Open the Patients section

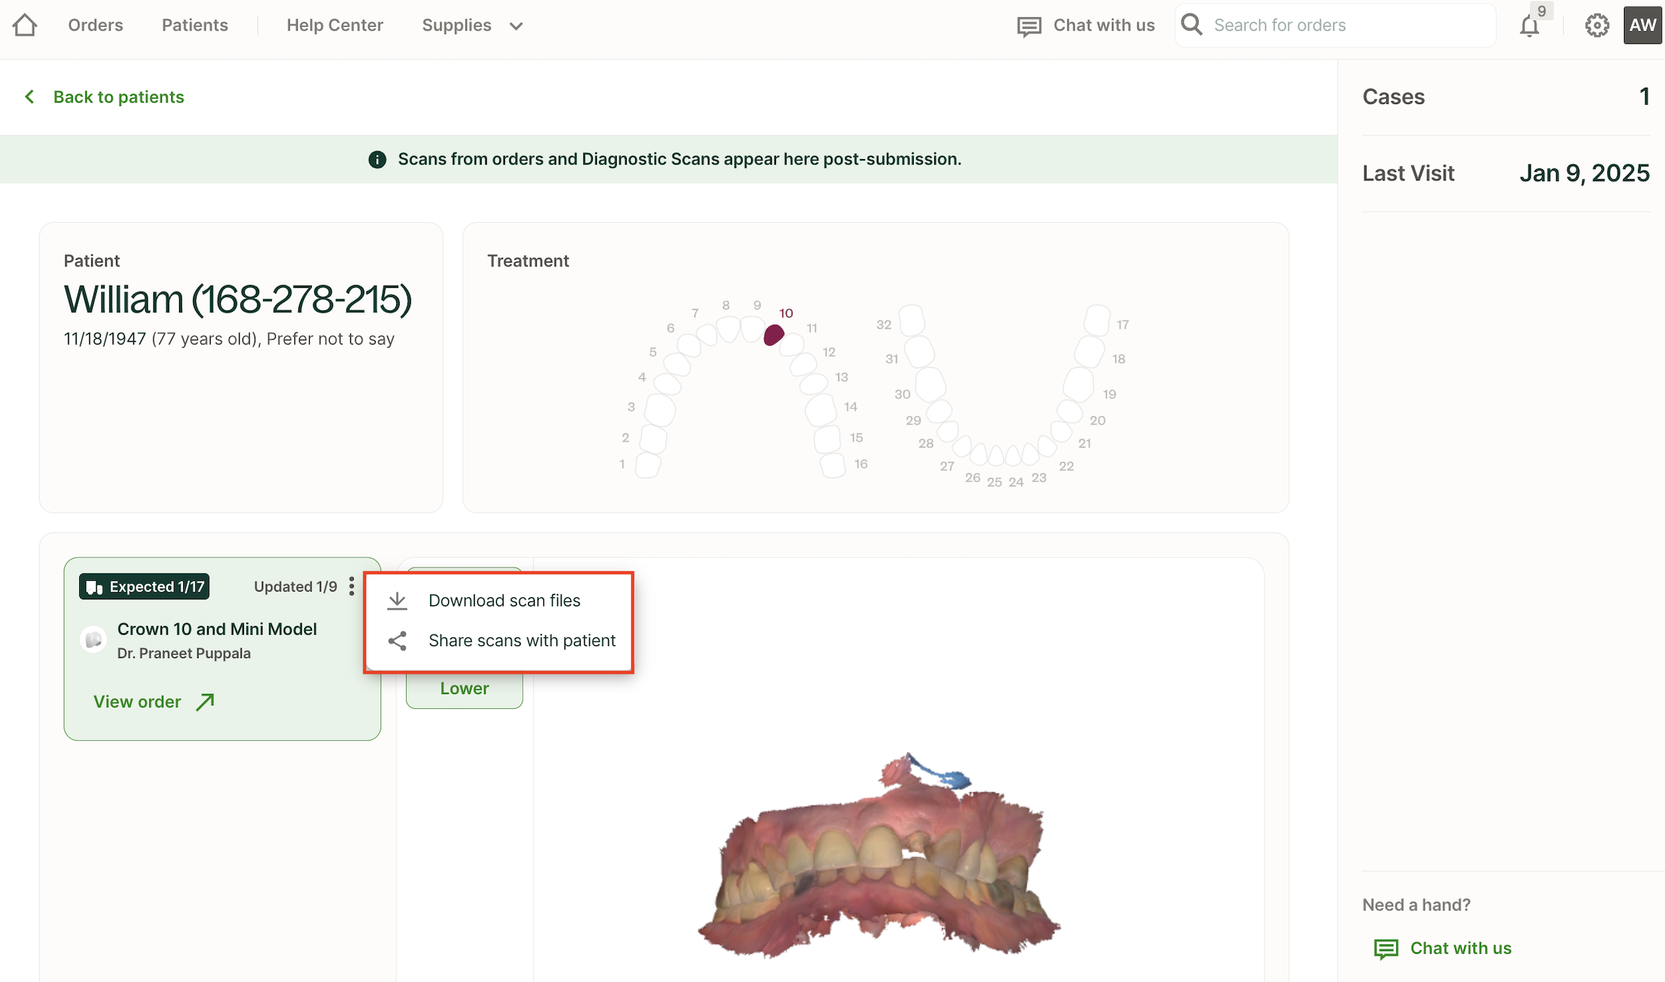coord(195,25)
